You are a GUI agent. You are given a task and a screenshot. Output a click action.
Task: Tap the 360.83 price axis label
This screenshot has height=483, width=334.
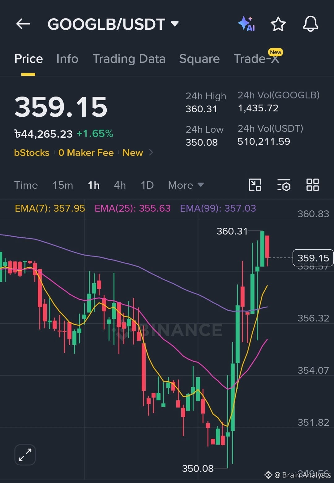(313, 214)
